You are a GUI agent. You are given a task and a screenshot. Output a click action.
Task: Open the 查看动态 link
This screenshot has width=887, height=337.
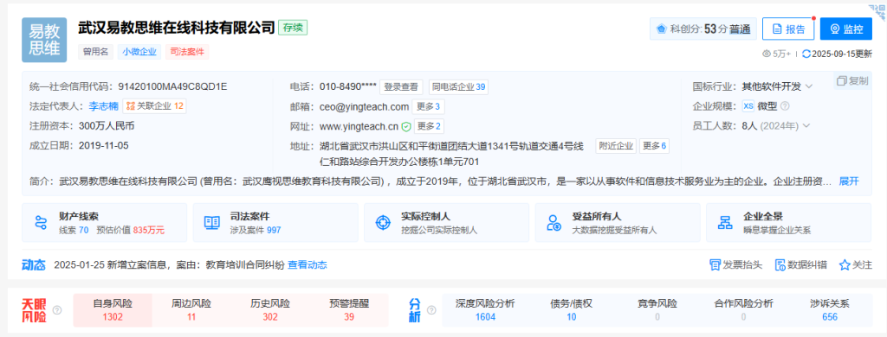[308, 264]
